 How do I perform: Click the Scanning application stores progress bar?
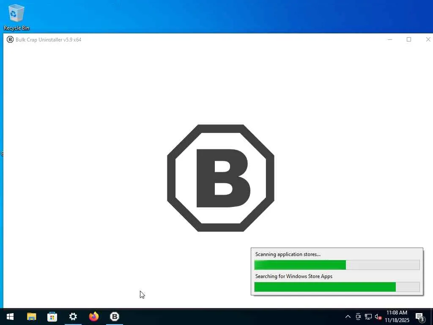pos(337,265)
